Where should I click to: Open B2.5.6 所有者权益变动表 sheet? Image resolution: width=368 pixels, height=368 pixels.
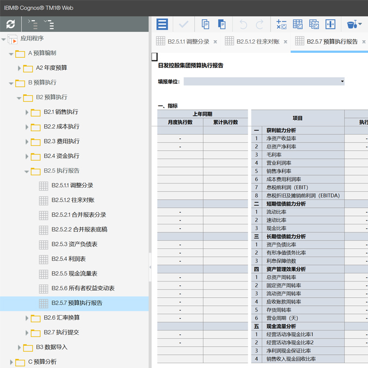tap(83, 288)
